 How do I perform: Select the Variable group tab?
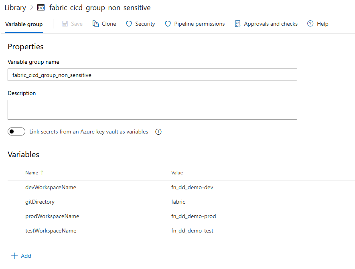24,24
